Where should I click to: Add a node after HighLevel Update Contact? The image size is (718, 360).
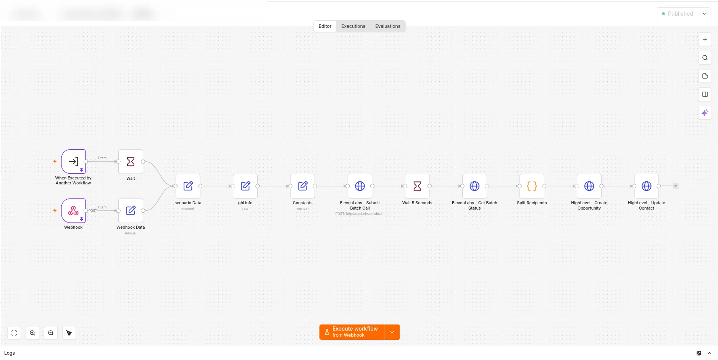click(x=676, y=186)
